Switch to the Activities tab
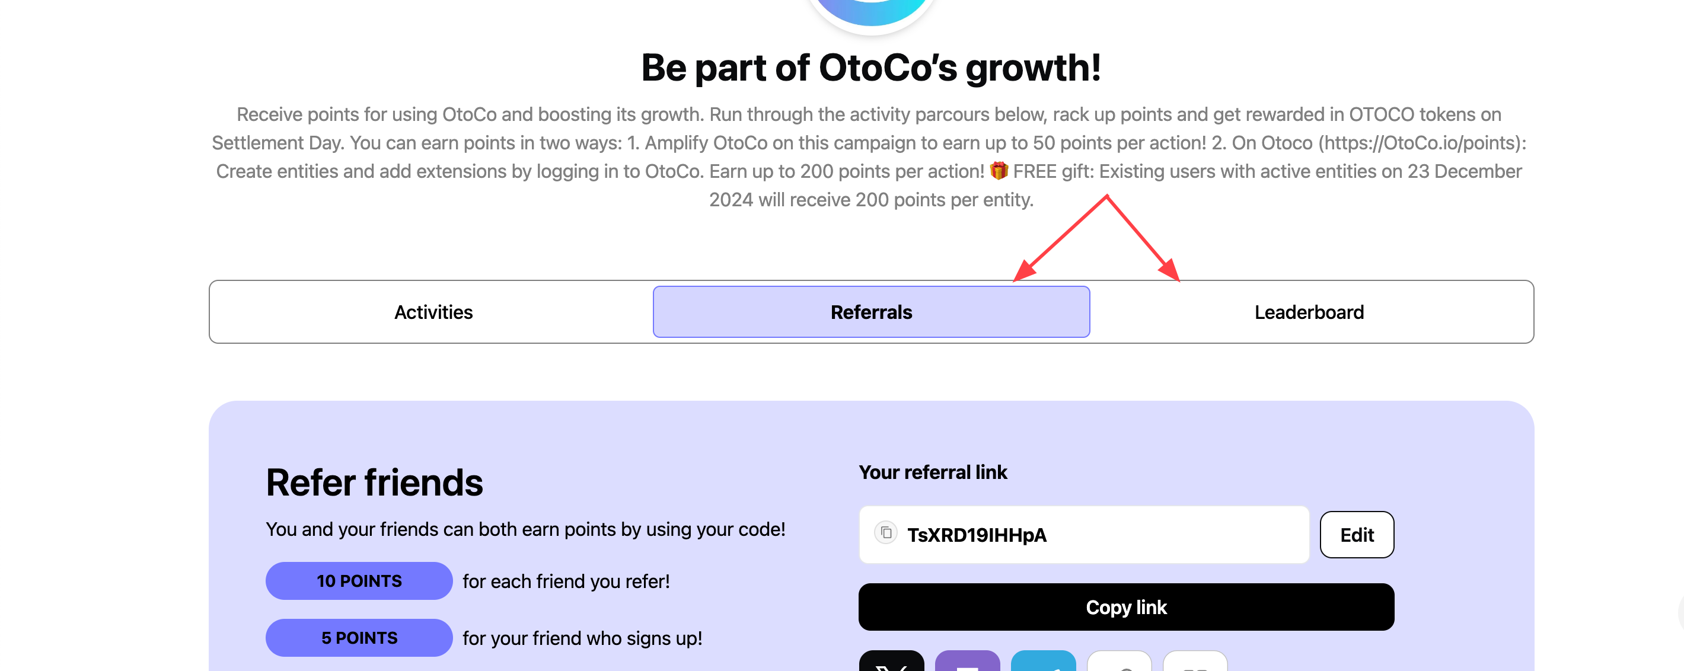The height and width of the screenshot is (671, 1684). coord(433,312)
